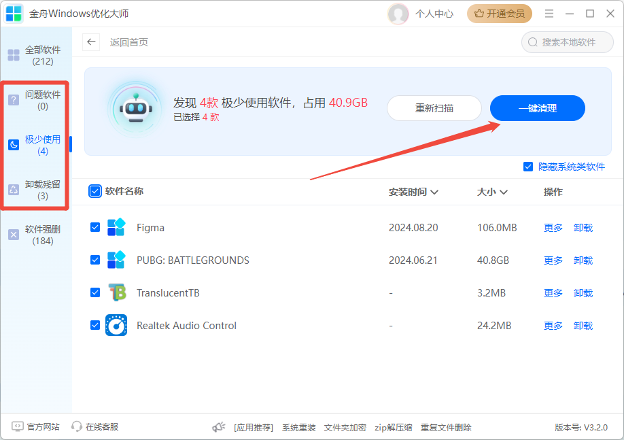Click the 重新扫描 button
The height and width of the screenshot is (440, 624).
click(434, 108)
